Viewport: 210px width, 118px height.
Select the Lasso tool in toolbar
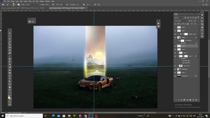tap(10, 39)
